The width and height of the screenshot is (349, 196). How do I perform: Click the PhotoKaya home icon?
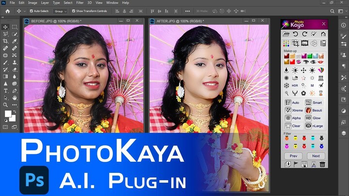point(323,34)
